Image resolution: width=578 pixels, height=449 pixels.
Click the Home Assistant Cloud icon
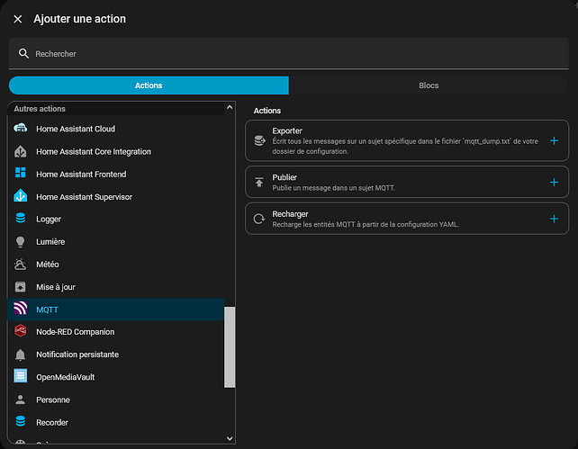coord(21,129)
